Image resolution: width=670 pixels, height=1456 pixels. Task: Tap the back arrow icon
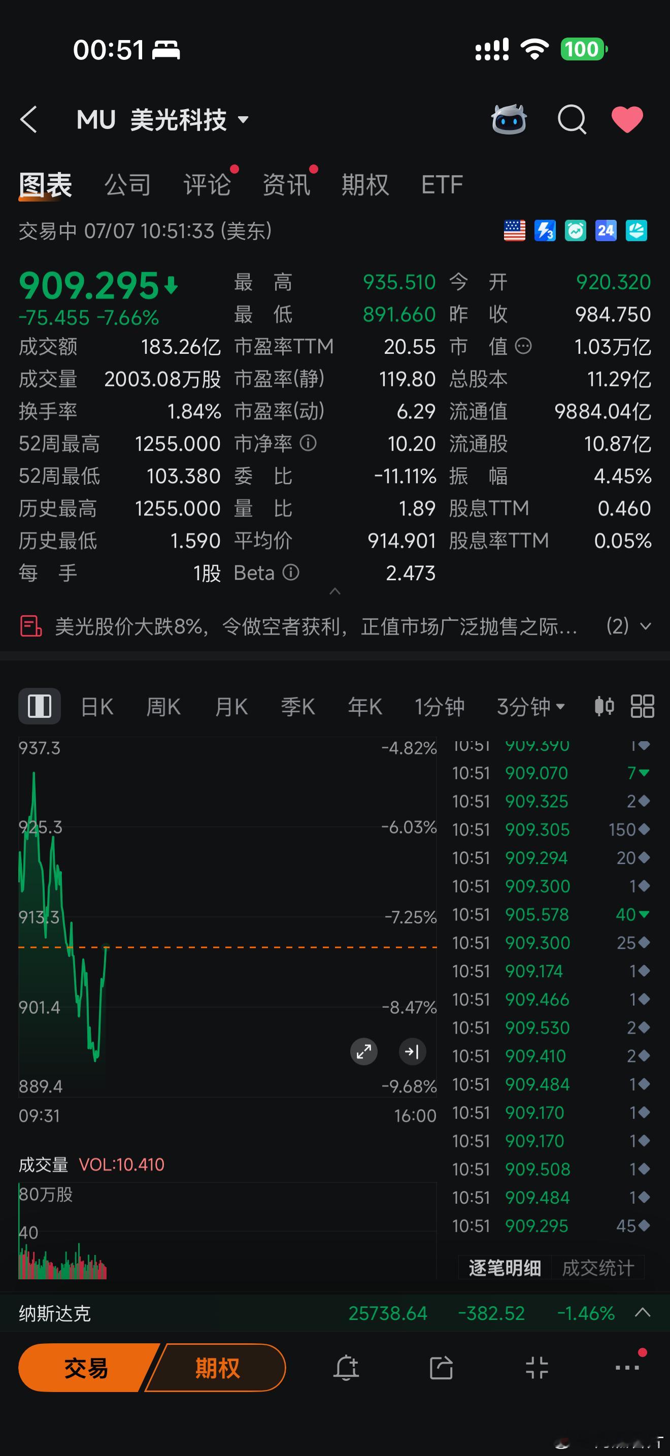click(29, 119)
